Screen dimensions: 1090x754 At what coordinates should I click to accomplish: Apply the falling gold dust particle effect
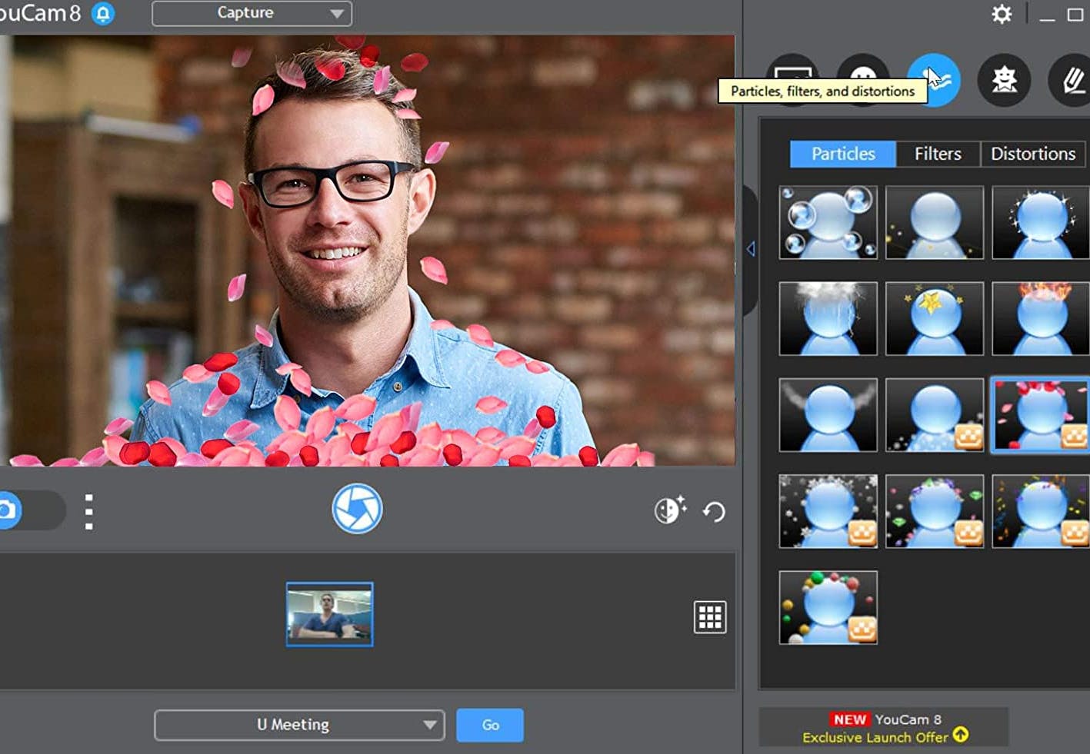934,222
